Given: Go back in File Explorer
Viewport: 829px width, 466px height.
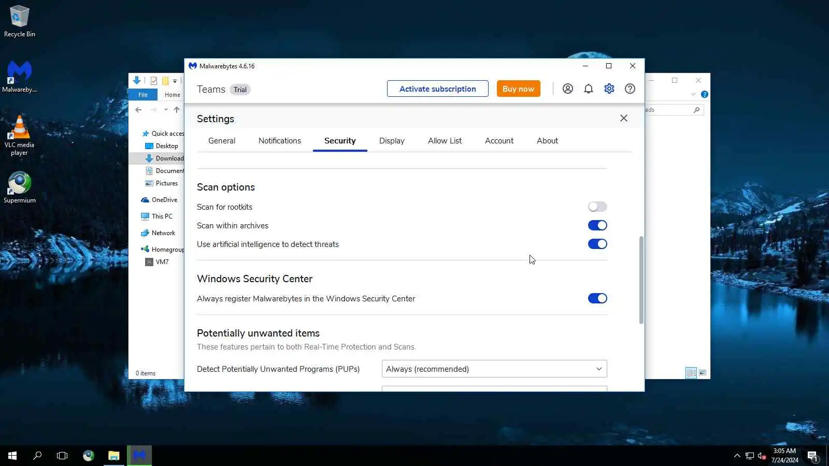Looking at the screenshot, I should tap(138, 110).
